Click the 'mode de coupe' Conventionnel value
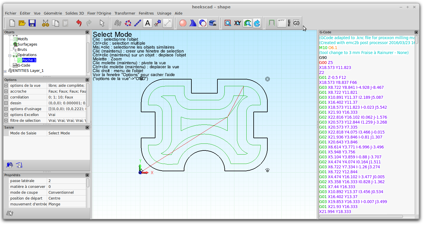 pyautogui.click(x=61, y=193)
